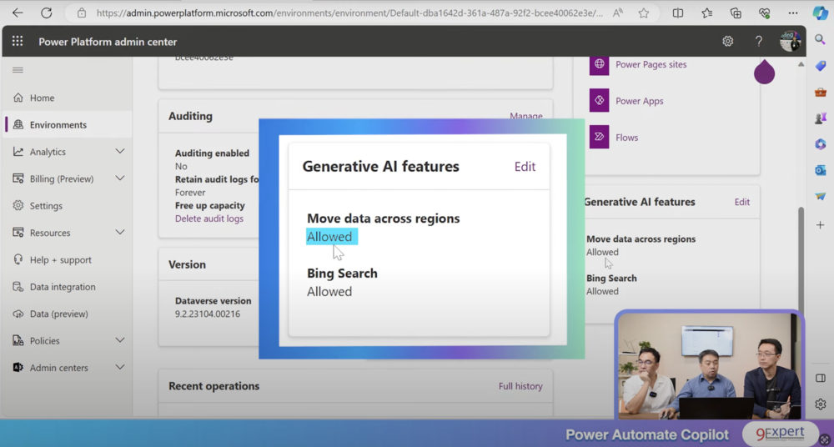Click the Edge sidebar search icon
The image size is (834, 447).
pos(820,38)
